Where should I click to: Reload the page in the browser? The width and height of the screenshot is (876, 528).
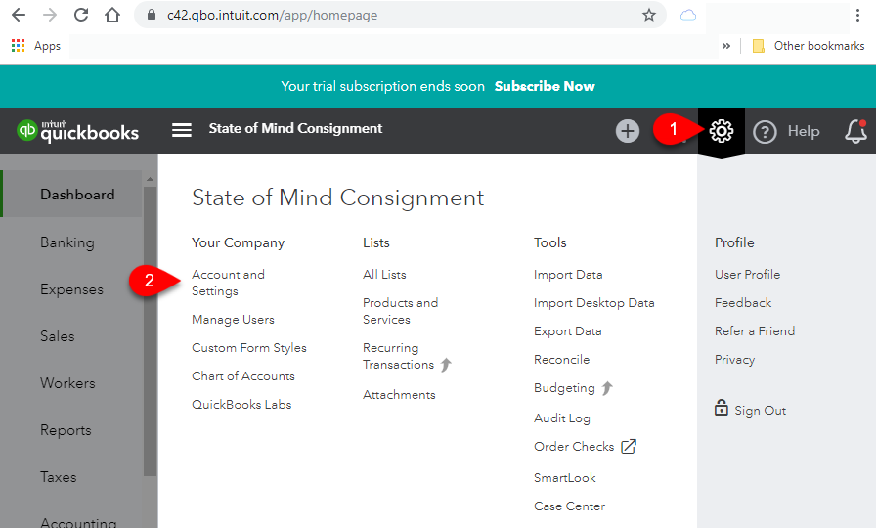coord(81,15)
